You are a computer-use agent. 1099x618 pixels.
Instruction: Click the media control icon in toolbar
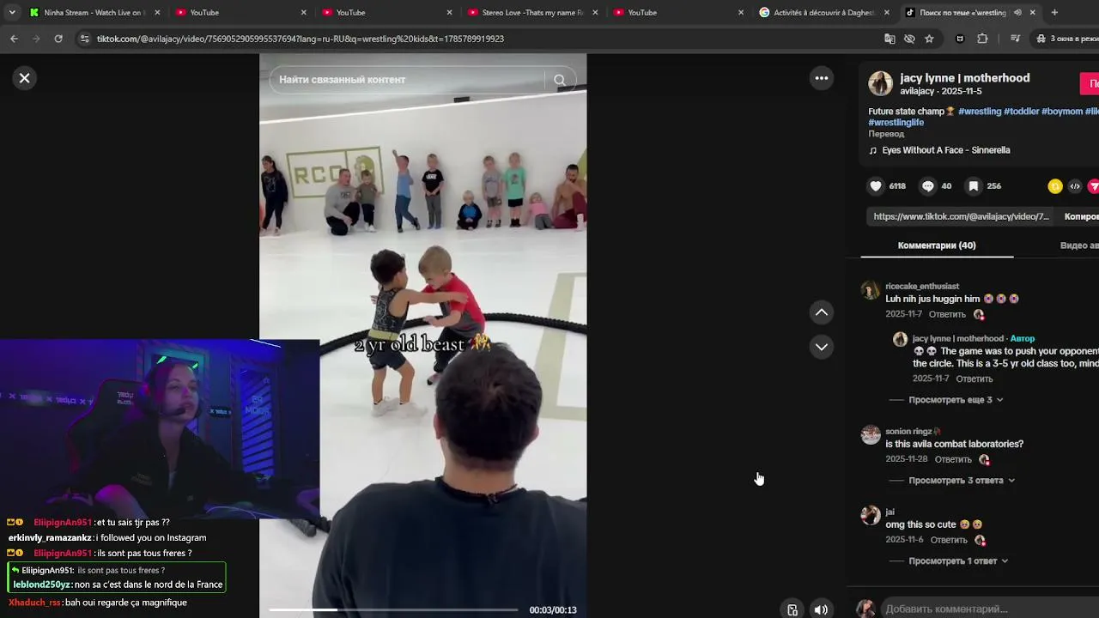pyautogui.click(x=1015, y=39)
